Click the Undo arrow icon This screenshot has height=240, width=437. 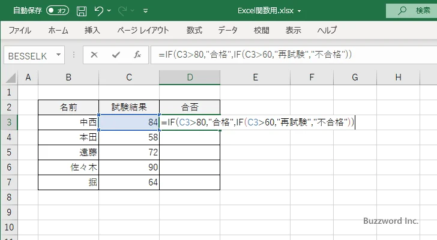[x=98, y=11]
